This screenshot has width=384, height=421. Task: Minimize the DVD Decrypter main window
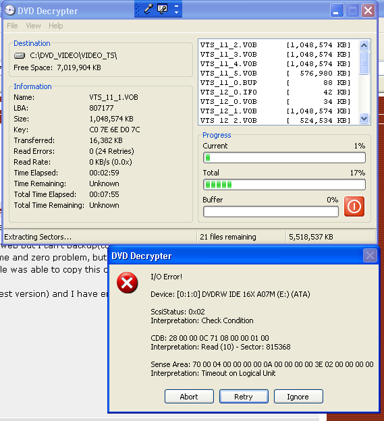[x=337, y=11]
